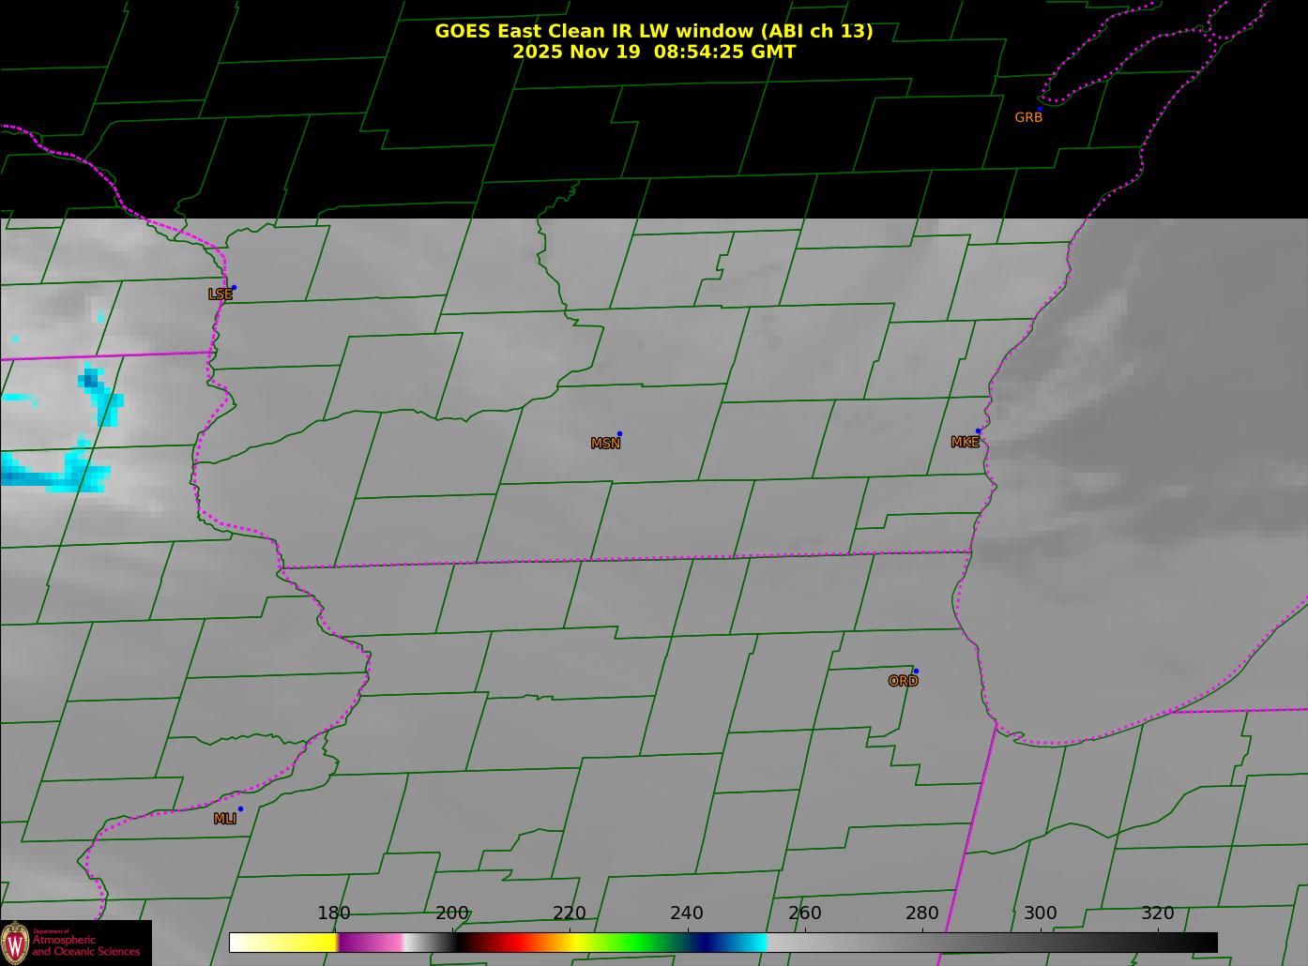
Task: Click the LSE station label
Action: [x=220, y=294]
